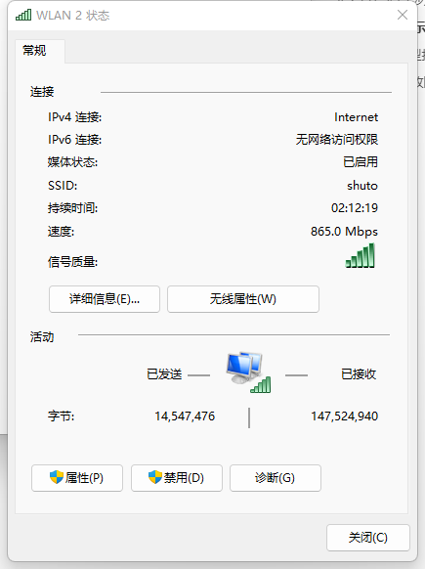This screenshot has width=425, height=569.
Task: Click the green signal quality bars
Action: [x=361, y=256]
